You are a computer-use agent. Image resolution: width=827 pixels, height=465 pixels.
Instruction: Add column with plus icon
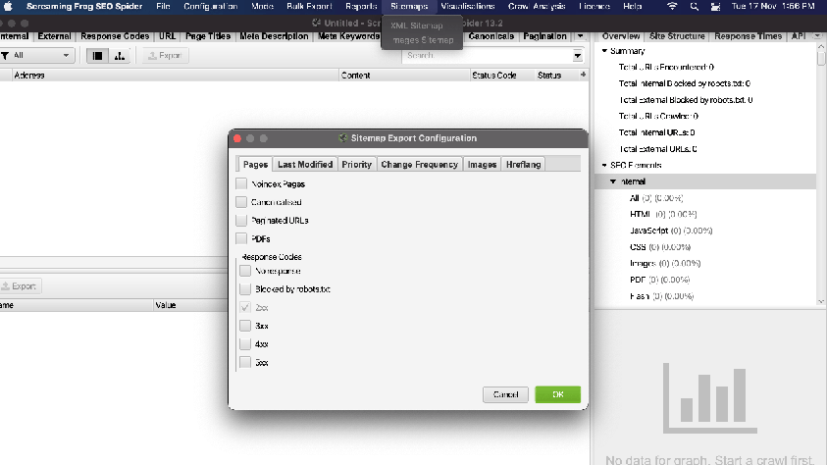coord(583,75)
